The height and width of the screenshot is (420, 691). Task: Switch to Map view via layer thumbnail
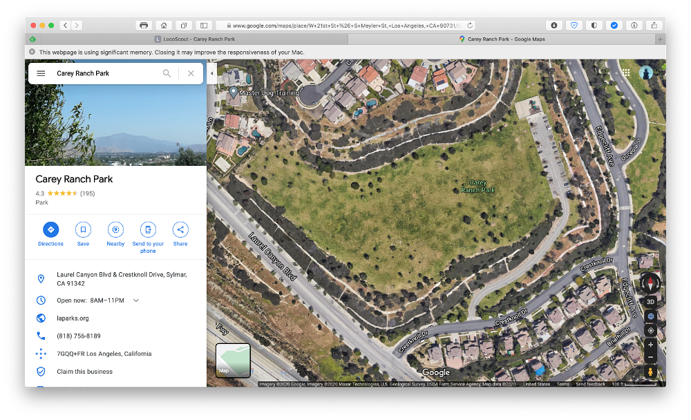(233, 360)
